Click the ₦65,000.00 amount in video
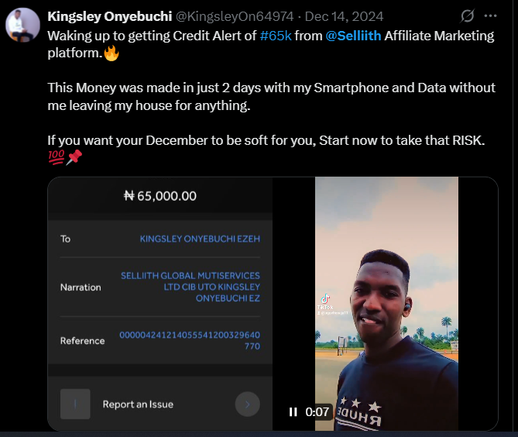518x437 pixels. pos(160,196)
